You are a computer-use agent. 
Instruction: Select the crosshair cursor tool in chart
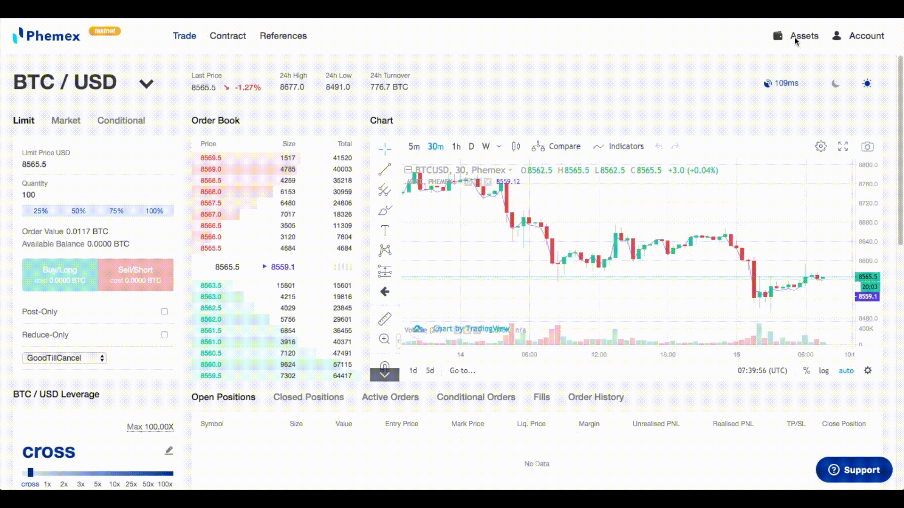pyautogui.click(x=385, y=149)
